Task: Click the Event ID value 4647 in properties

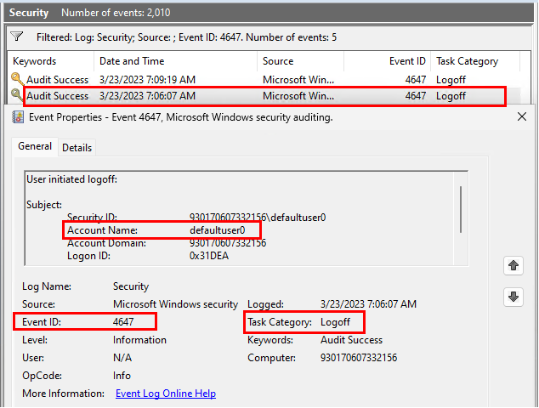Action: (124, 322)
